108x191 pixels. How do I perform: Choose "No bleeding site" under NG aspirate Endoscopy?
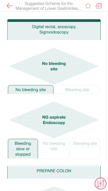click(x=54, y=149)
